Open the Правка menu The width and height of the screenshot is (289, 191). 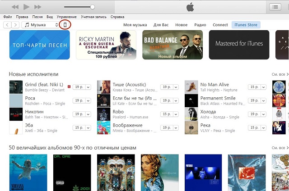(22, 17)
